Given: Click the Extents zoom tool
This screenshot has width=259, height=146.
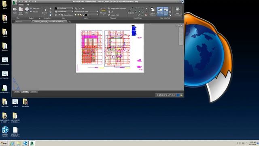Looking at the screenshot, I should pyautogui.click(x=45, y=11).
